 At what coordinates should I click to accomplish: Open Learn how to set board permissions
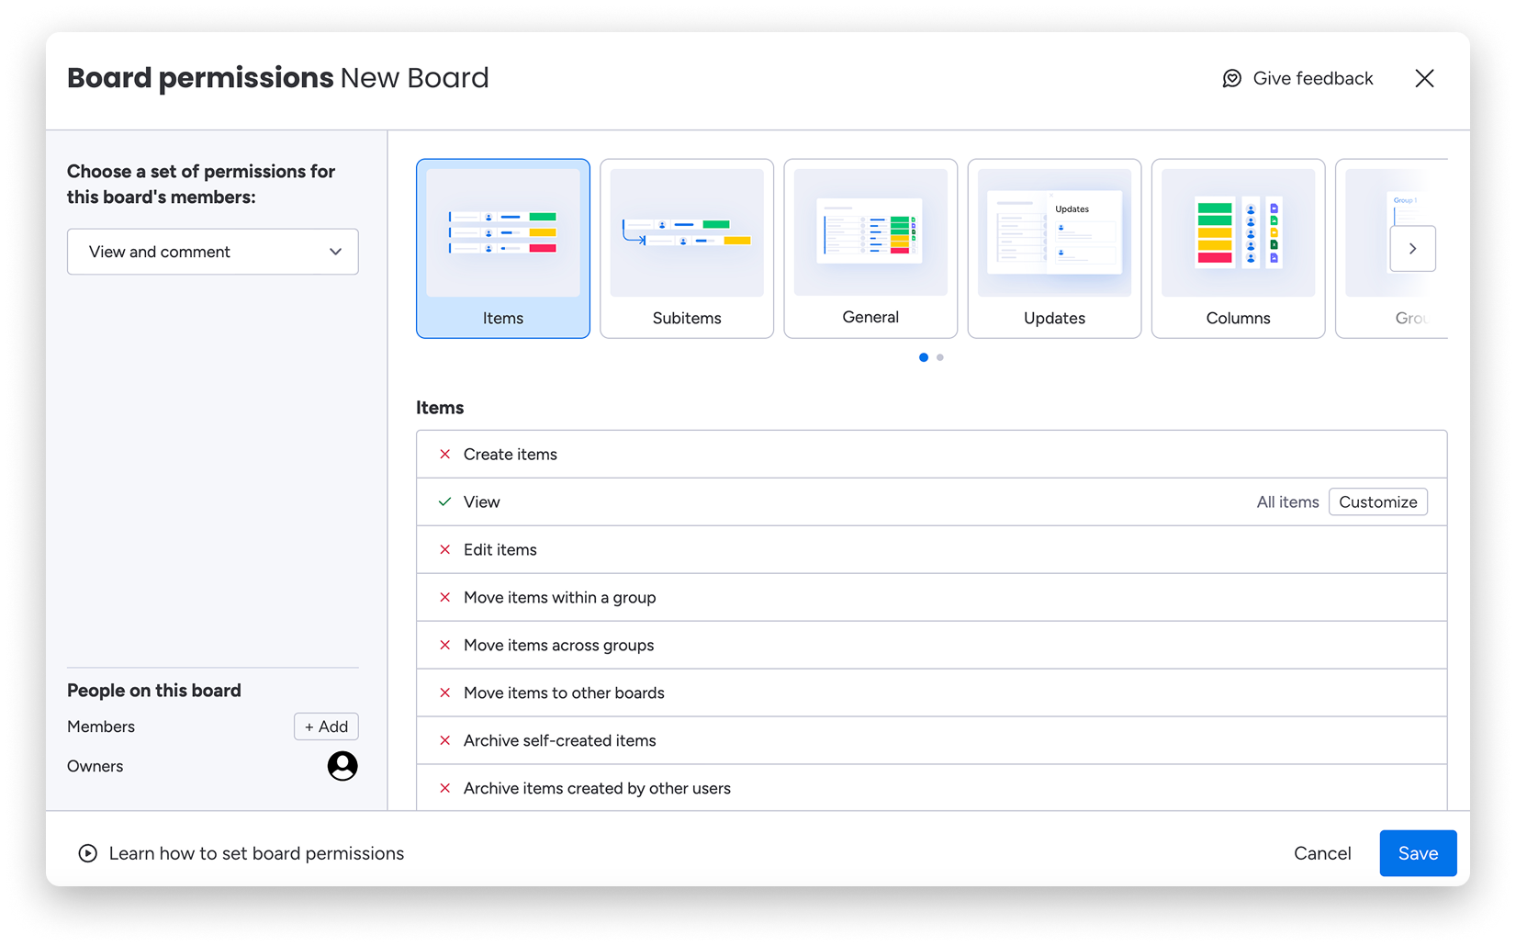[x=256, y=853]
